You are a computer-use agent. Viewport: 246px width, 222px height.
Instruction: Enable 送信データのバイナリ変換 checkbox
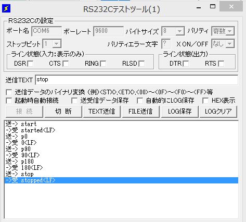9,92
